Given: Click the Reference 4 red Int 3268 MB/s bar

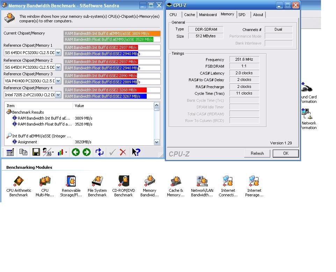Looking at the screenshot, I should [105, 90].
